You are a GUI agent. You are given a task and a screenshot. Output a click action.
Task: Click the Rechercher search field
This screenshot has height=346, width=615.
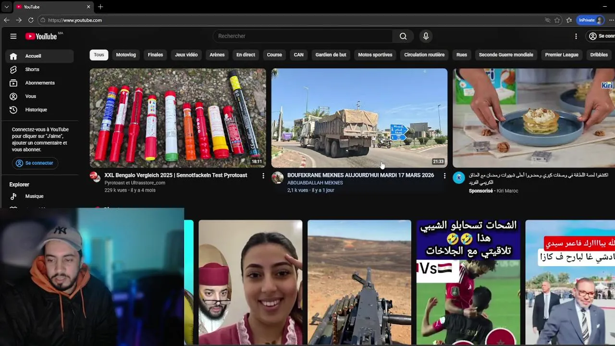click(303, 36)
